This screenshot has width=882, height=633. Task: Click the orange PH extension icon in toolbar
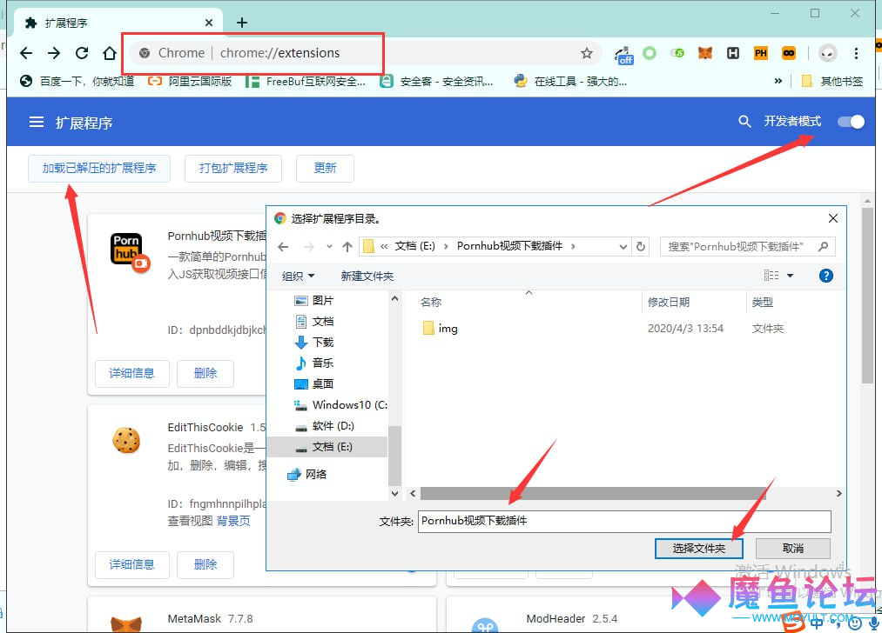coord(760,53)
